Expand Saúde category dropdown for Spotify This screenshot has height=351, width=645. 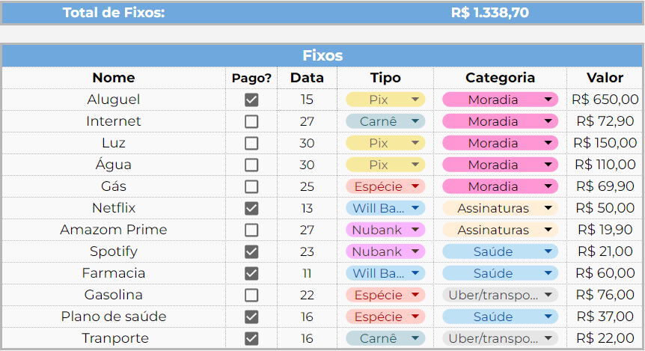coord(548,251)
